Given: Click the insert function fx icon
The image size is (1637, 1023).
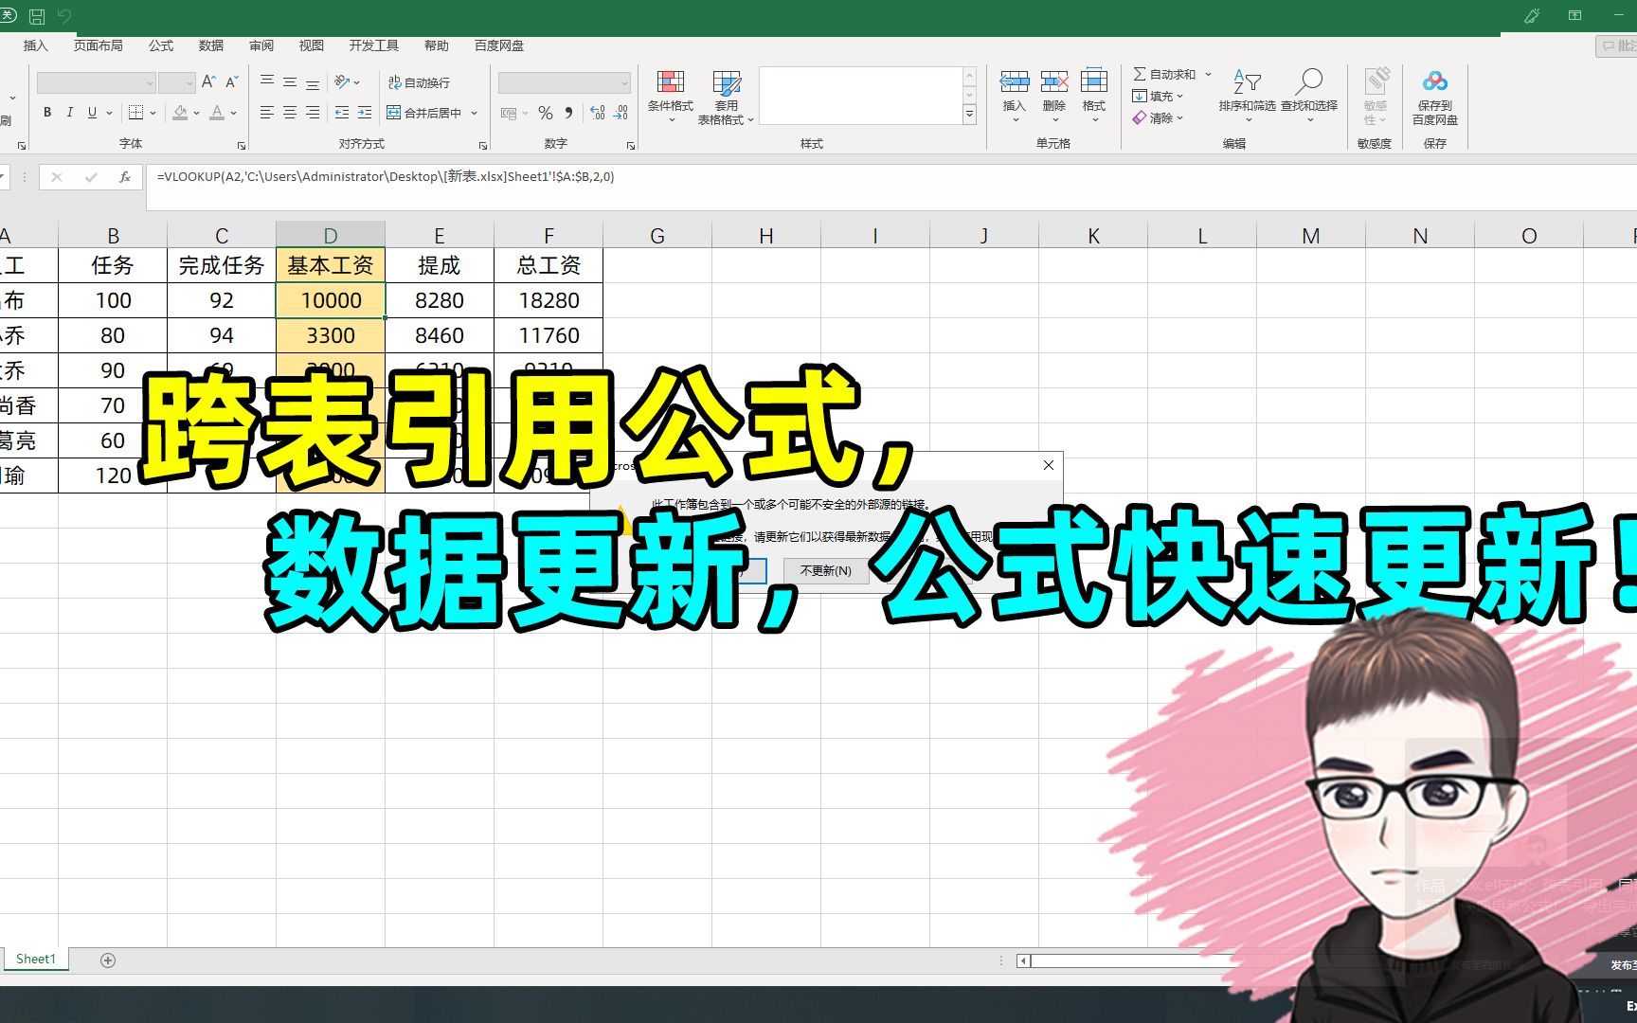Looking at the screenshot, I should pyautogui.click(x=124, y=177).
